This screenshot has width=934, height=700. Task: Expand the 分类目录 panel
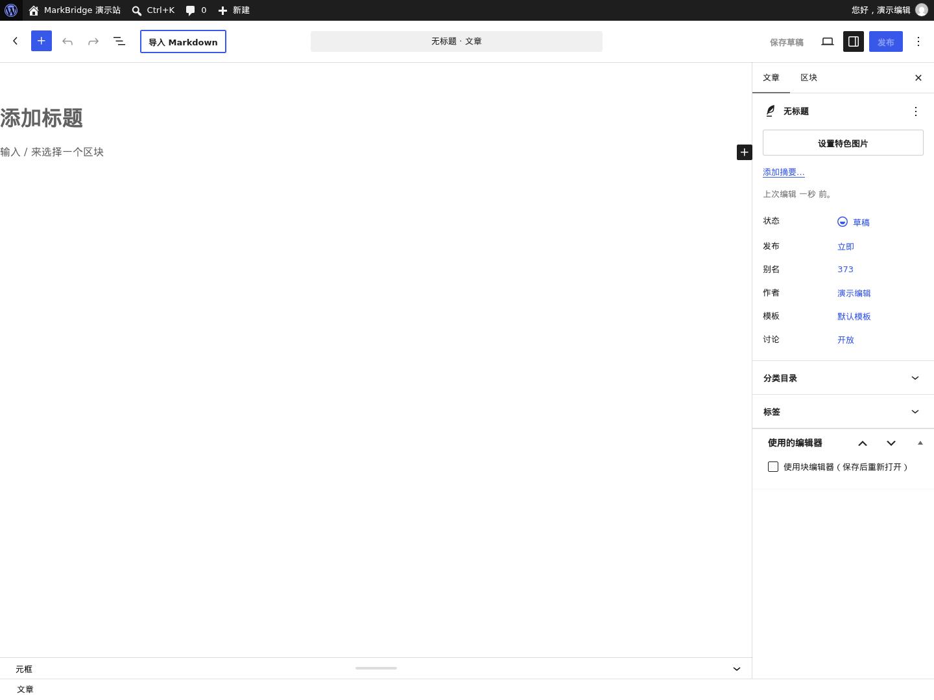coord(843,378)
